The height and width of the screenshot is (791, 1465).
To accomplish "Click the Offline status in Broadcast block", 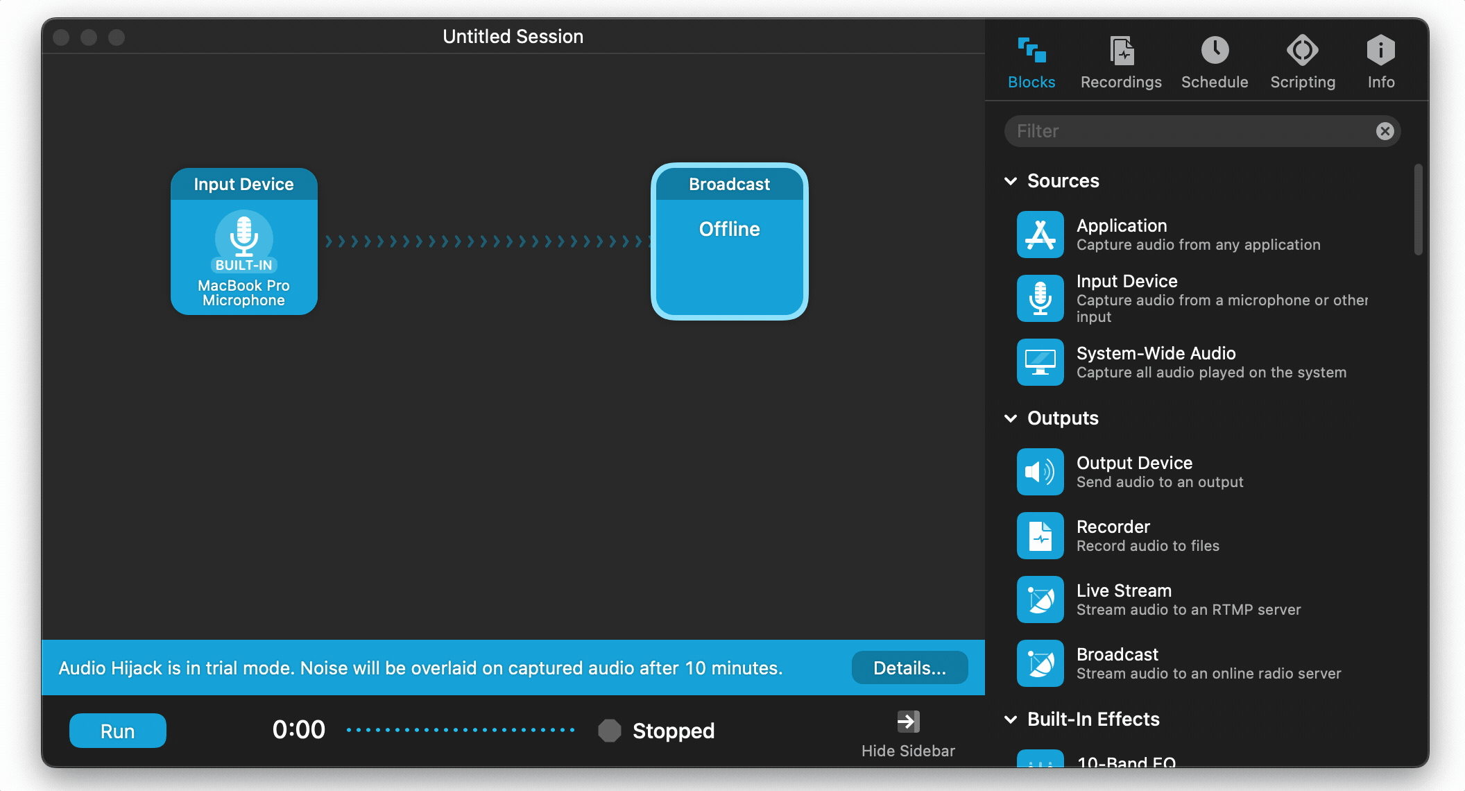I will tap(730, 229).
